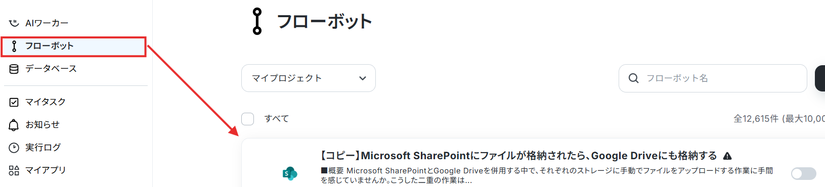Click the マイタスク checkmark icon
The height and width of the screenshot is (187, 825).
click(14, 102)
